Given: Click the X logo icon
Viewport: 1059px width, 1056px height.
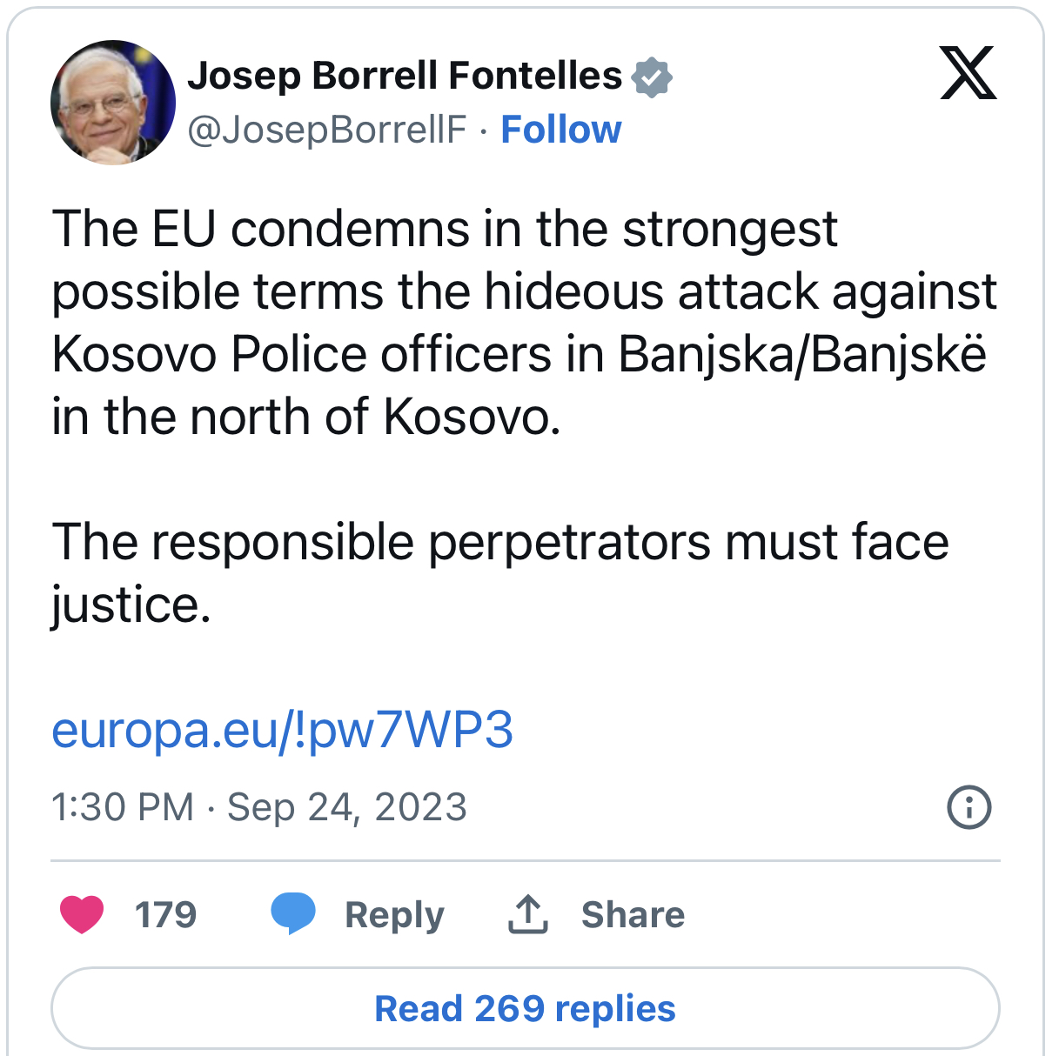Looking at the screenshot, I should (x=968, y=74).
